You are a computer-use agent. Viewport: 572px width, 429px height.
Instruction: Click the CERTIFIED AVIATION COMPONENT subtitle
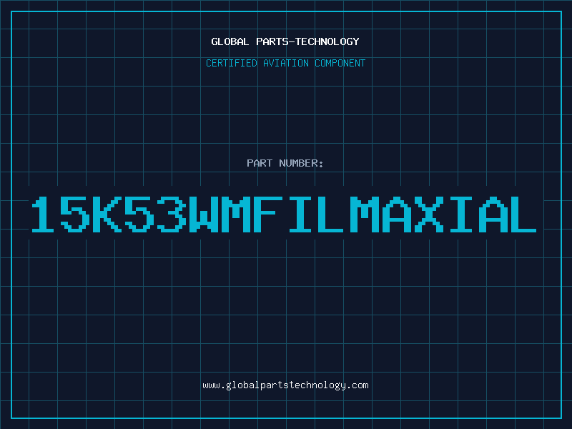[x=285, y=63]
